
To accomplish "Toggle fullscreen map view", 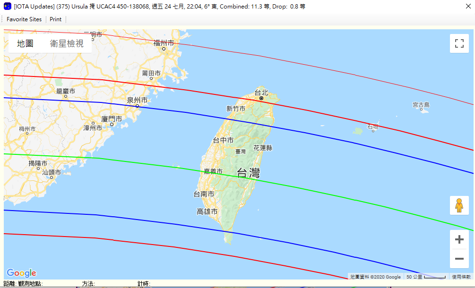I will click(x=459, y=43).
